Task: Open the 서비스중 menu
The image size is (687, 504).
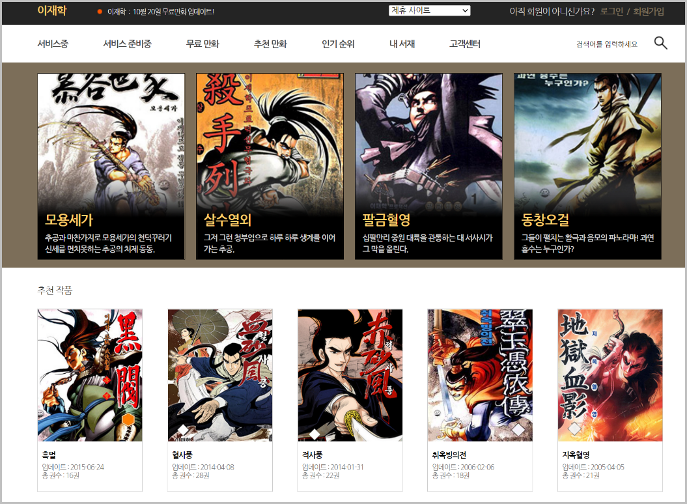Action: 53,44
